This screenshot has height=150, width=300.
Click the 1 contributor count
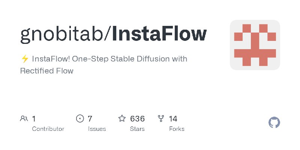34,119
